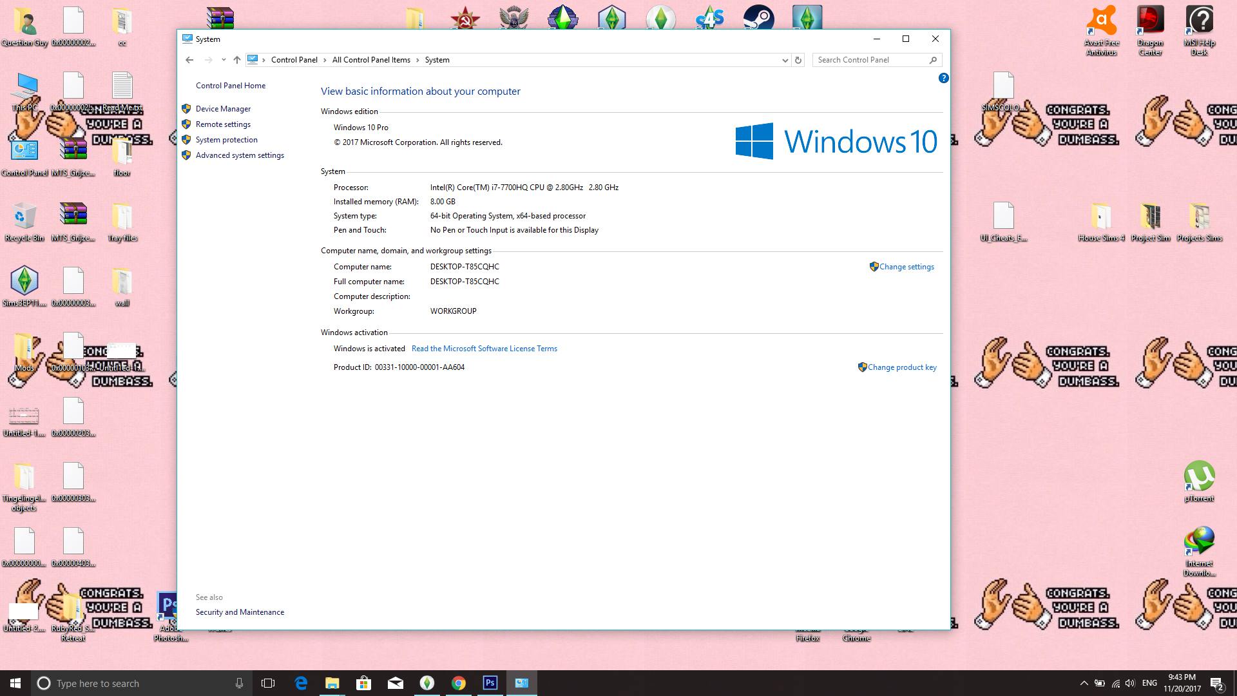
Task: Select the floor folder on desktop
Action: [122, 157]
